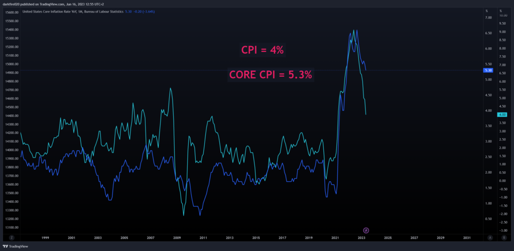The image size is (514, 251).
Task: Click the 14000.00 value on left axis
Action: [12, 150]
